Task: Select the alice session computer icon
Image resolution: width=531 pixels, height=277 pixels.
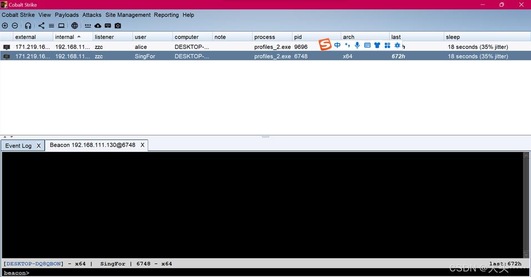Action: [x=7, y=47]
